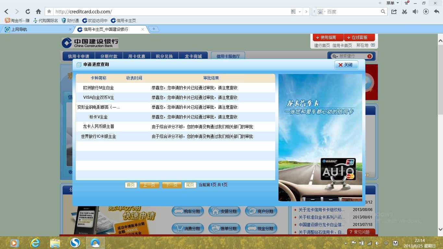Select the 积分兑换 menu item

(165, 56)
